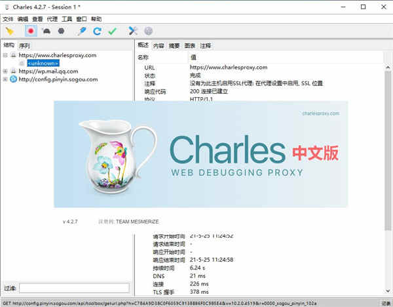Open the 帮助 menu
Screen dimensions: 393x307
click(96, 19)
